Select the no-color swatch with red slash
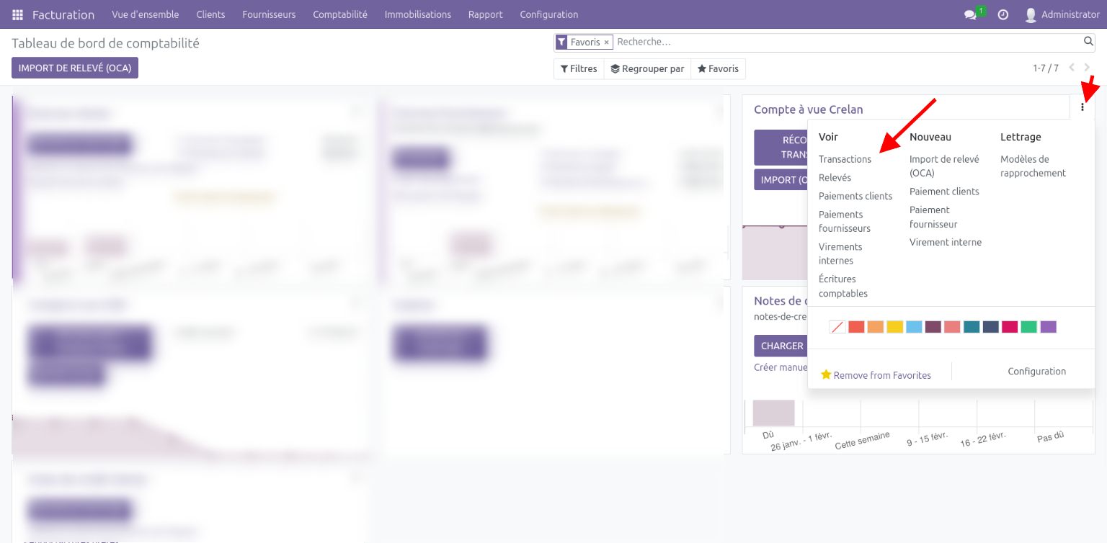The image size is (1107, 543). 837,327
